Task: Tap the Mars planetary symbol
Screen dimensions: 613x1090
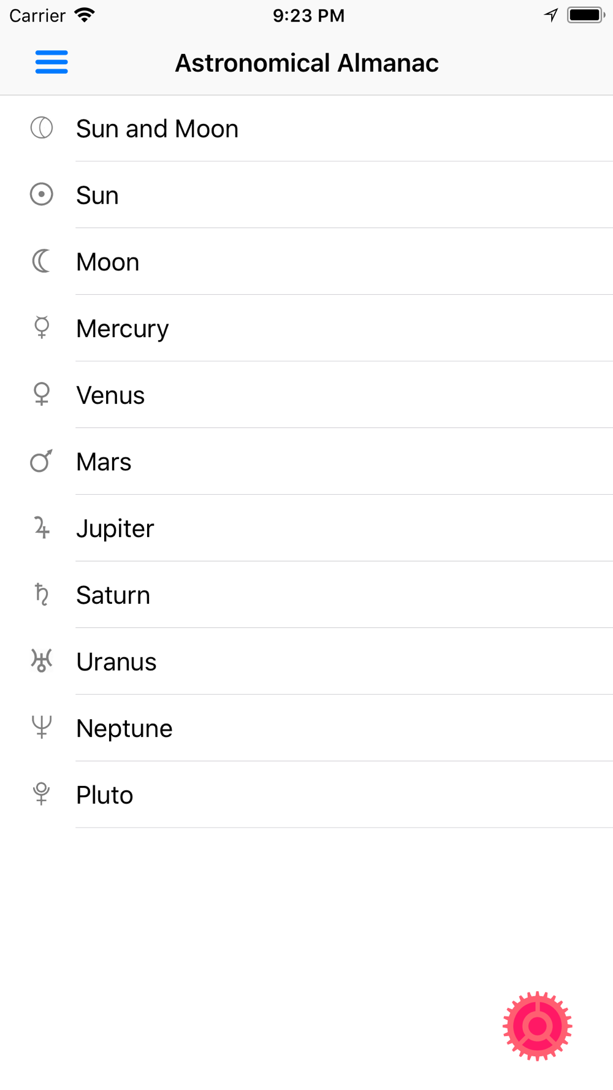Action: [42, 461]
